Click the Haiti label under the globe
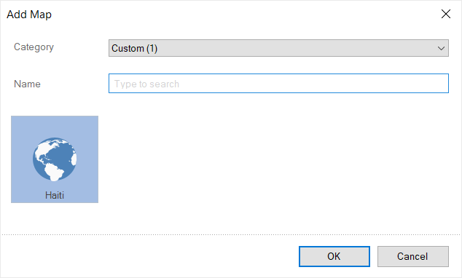This screenshot has width=462, height=278. (55, 195)
